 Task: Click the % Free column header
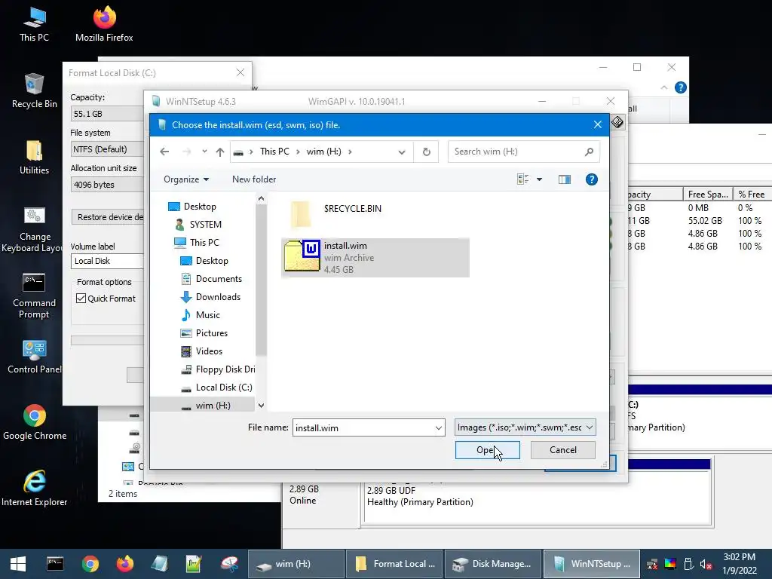[x=752, y=195]
